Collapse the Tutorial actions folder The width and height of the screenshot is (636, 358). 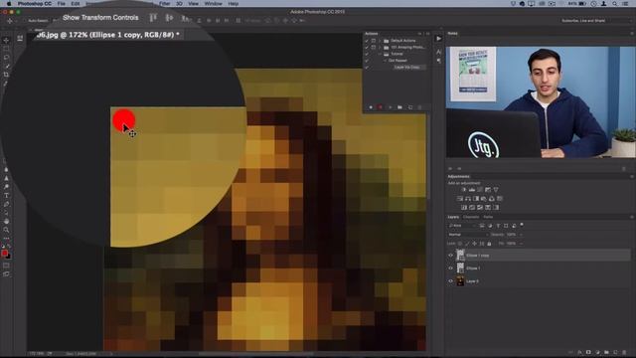click(380, 54)
